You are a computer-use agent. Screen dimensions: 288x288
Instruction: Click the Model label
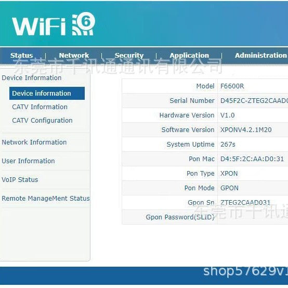205,86
